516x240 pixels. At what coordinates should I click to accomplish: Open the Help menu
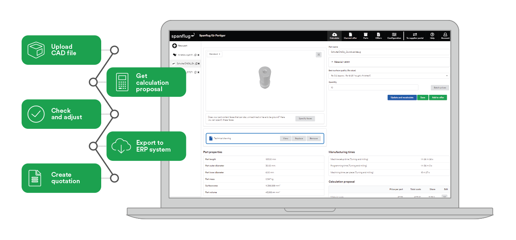point(432,36)
